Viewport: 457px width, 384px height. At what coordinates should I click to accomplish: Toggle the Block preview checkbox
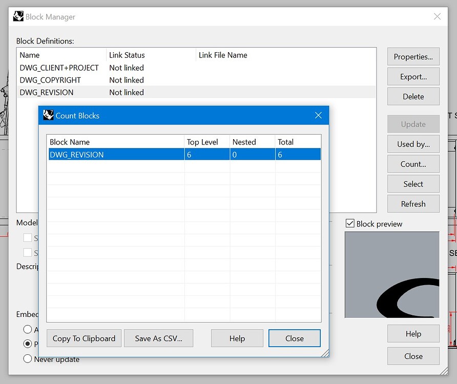click(350, 224)
